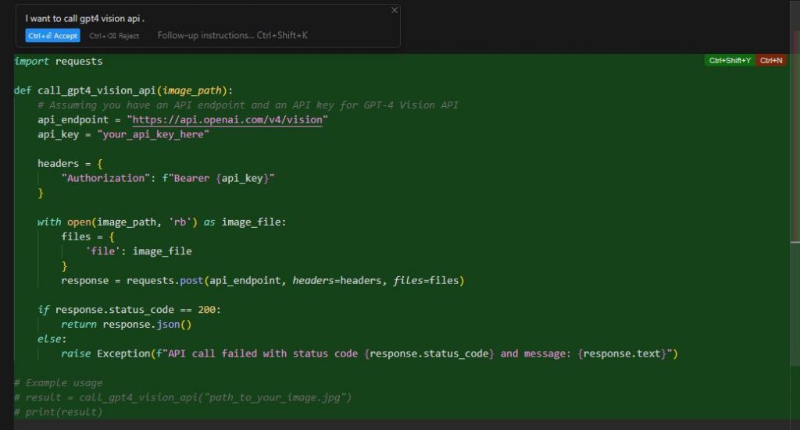The width and height of the screenshot is (800, 430).
Task: Click the 'if response.status_code == 200' line
Action: (x=129, y=310)
